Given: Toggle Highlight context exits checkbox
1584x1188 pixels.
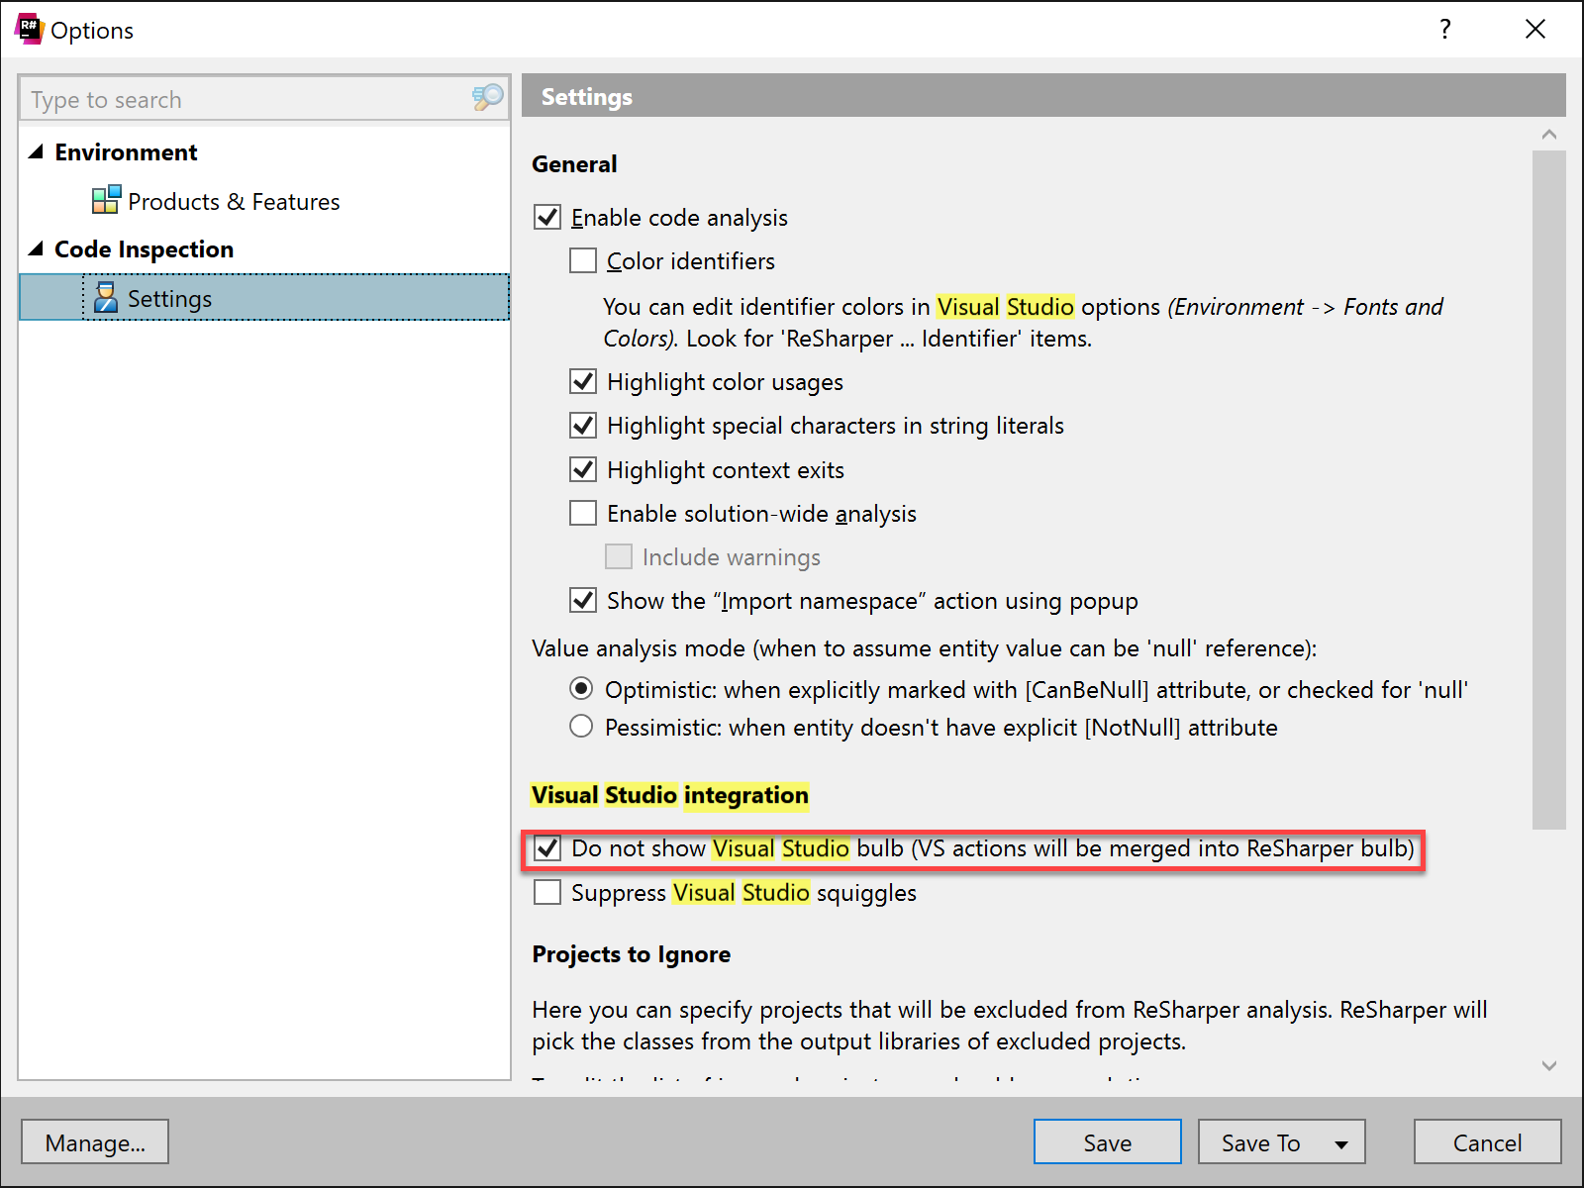Looking at the screenshot, I should pos(583,469).
